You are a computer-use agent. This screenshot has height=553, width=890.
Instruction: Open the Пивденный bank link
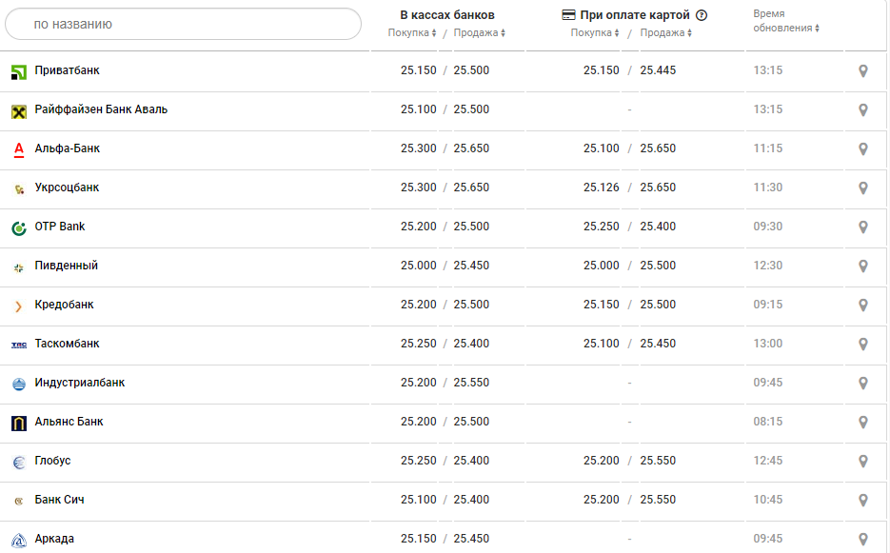pos(66,267)
